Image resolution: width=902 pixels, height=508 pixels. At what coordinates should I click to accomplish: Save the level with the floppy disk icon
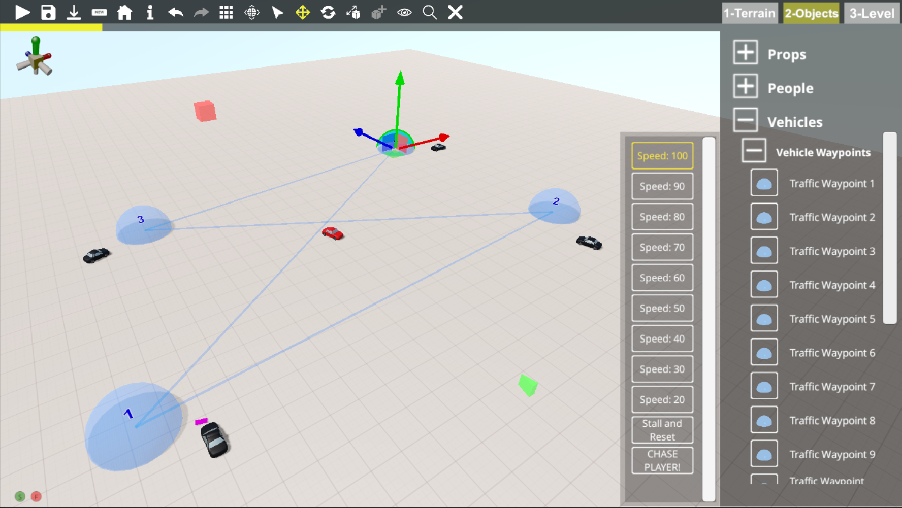[48, 12]
